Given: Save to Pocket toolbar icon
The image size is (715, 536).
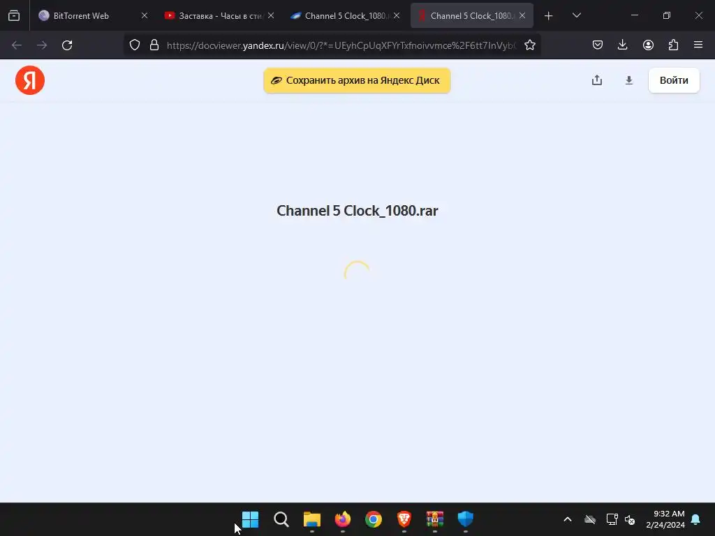Looking at the screenshot, I should point(598,45).
